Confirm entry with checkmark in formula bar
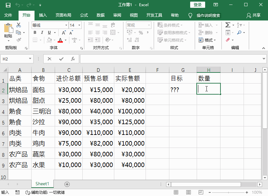Image resolution: width=268 pixels, height=196 pixels. click(x=61, y=59)
